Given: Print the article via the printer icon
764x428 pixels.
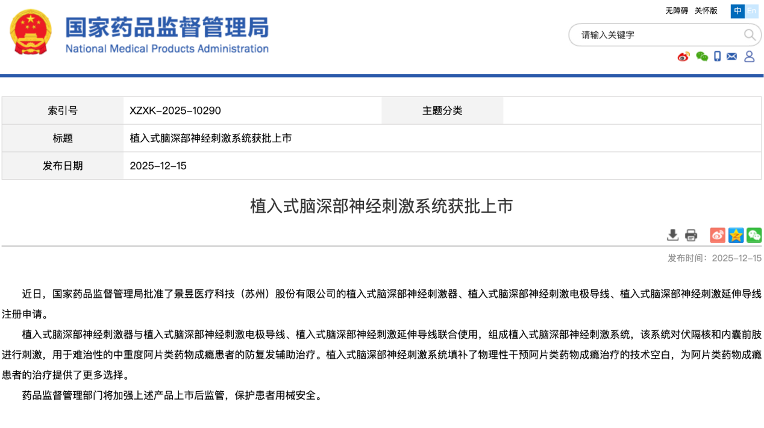Looking at the screenshot, I should point(690,234).
